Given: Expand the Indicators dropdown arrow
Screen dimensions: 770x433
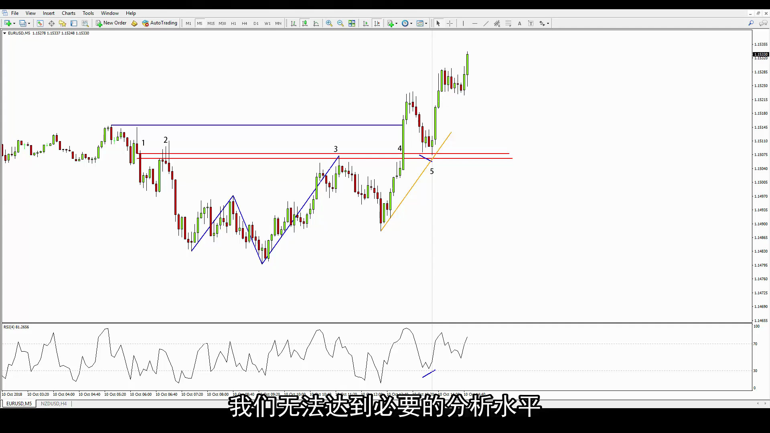Looking at the screenshot, I should click(397, 23).
